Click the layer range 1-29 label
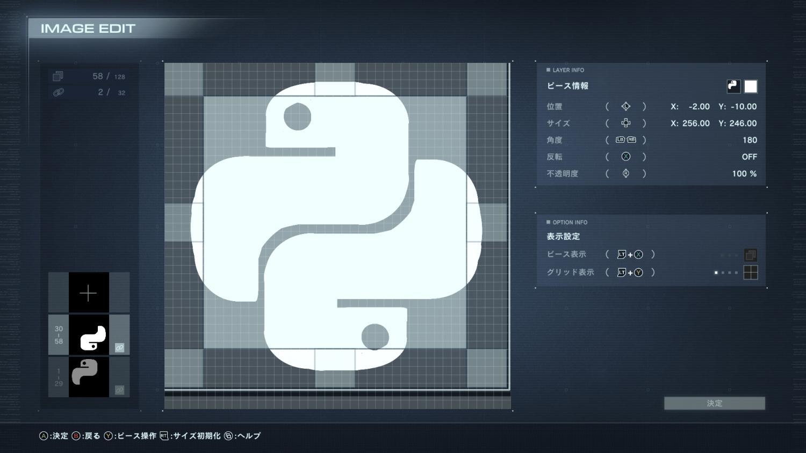806x453 pixels. [59, 377]
